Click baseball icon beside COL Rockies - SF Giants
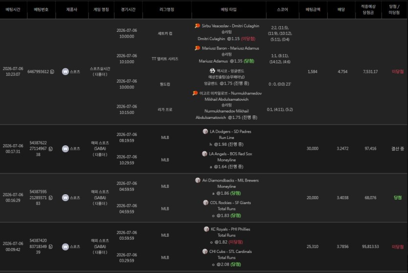408x273 pixels. (x=206, y=203)
